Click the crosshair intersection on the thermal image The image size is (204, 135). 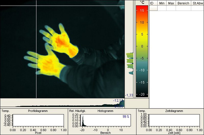point(36,6)
